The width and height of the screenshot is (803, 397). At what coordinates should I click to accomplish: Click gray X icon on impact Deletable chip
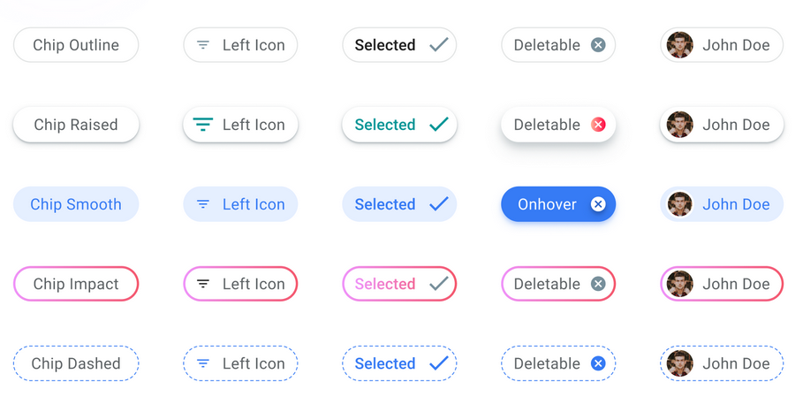pos(598,284)
